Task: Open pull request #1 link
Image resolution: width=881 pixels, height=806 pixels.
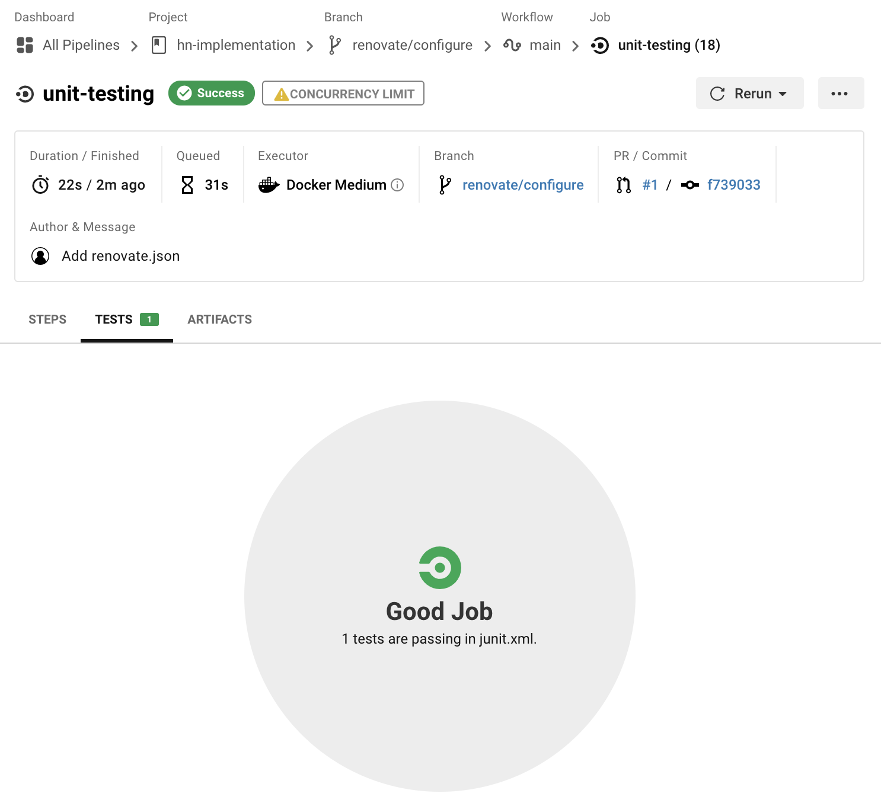Action: coord(650,185)
